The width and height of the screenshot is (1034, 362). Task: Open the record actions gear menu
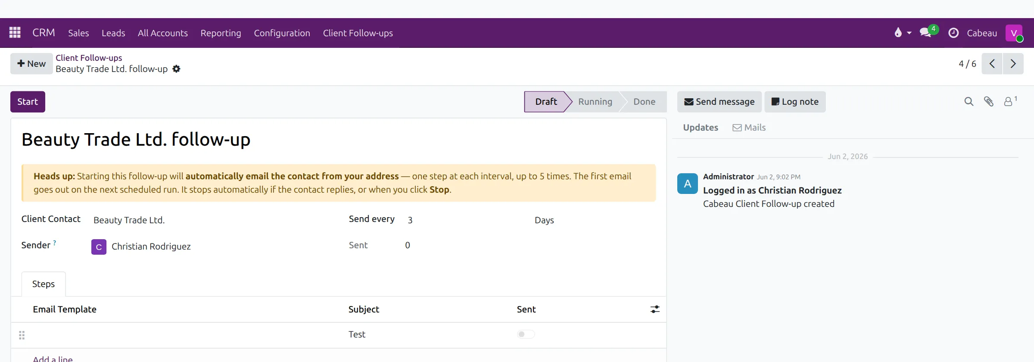pyautogui.click(x=176, y=69)
